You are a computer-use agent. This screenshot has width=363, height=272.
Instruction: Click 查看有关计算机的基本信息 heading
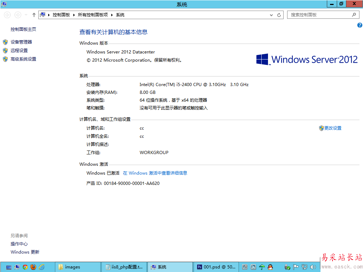pos(113,32)
